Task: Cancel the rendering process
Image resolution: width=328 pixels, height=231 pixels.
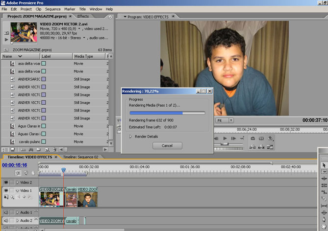Action: 167,145
